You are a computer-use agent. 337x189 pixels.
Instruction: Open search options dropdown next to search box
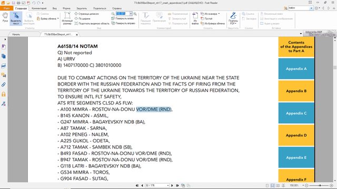click(x=317, y=8)
